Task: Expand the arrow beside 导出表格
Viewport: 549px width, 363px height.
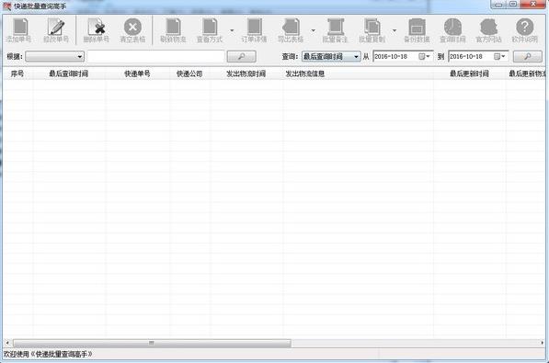Action: pos(314,31)
